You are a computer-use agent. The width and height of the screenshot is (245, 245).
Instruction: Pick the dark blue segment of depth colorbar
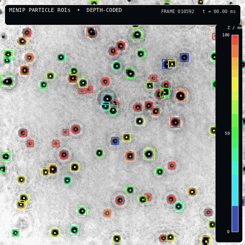coord(235,219)
